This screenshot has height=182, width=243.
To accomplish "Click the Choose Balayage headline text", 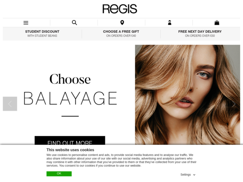I will [x=70, y=89].
